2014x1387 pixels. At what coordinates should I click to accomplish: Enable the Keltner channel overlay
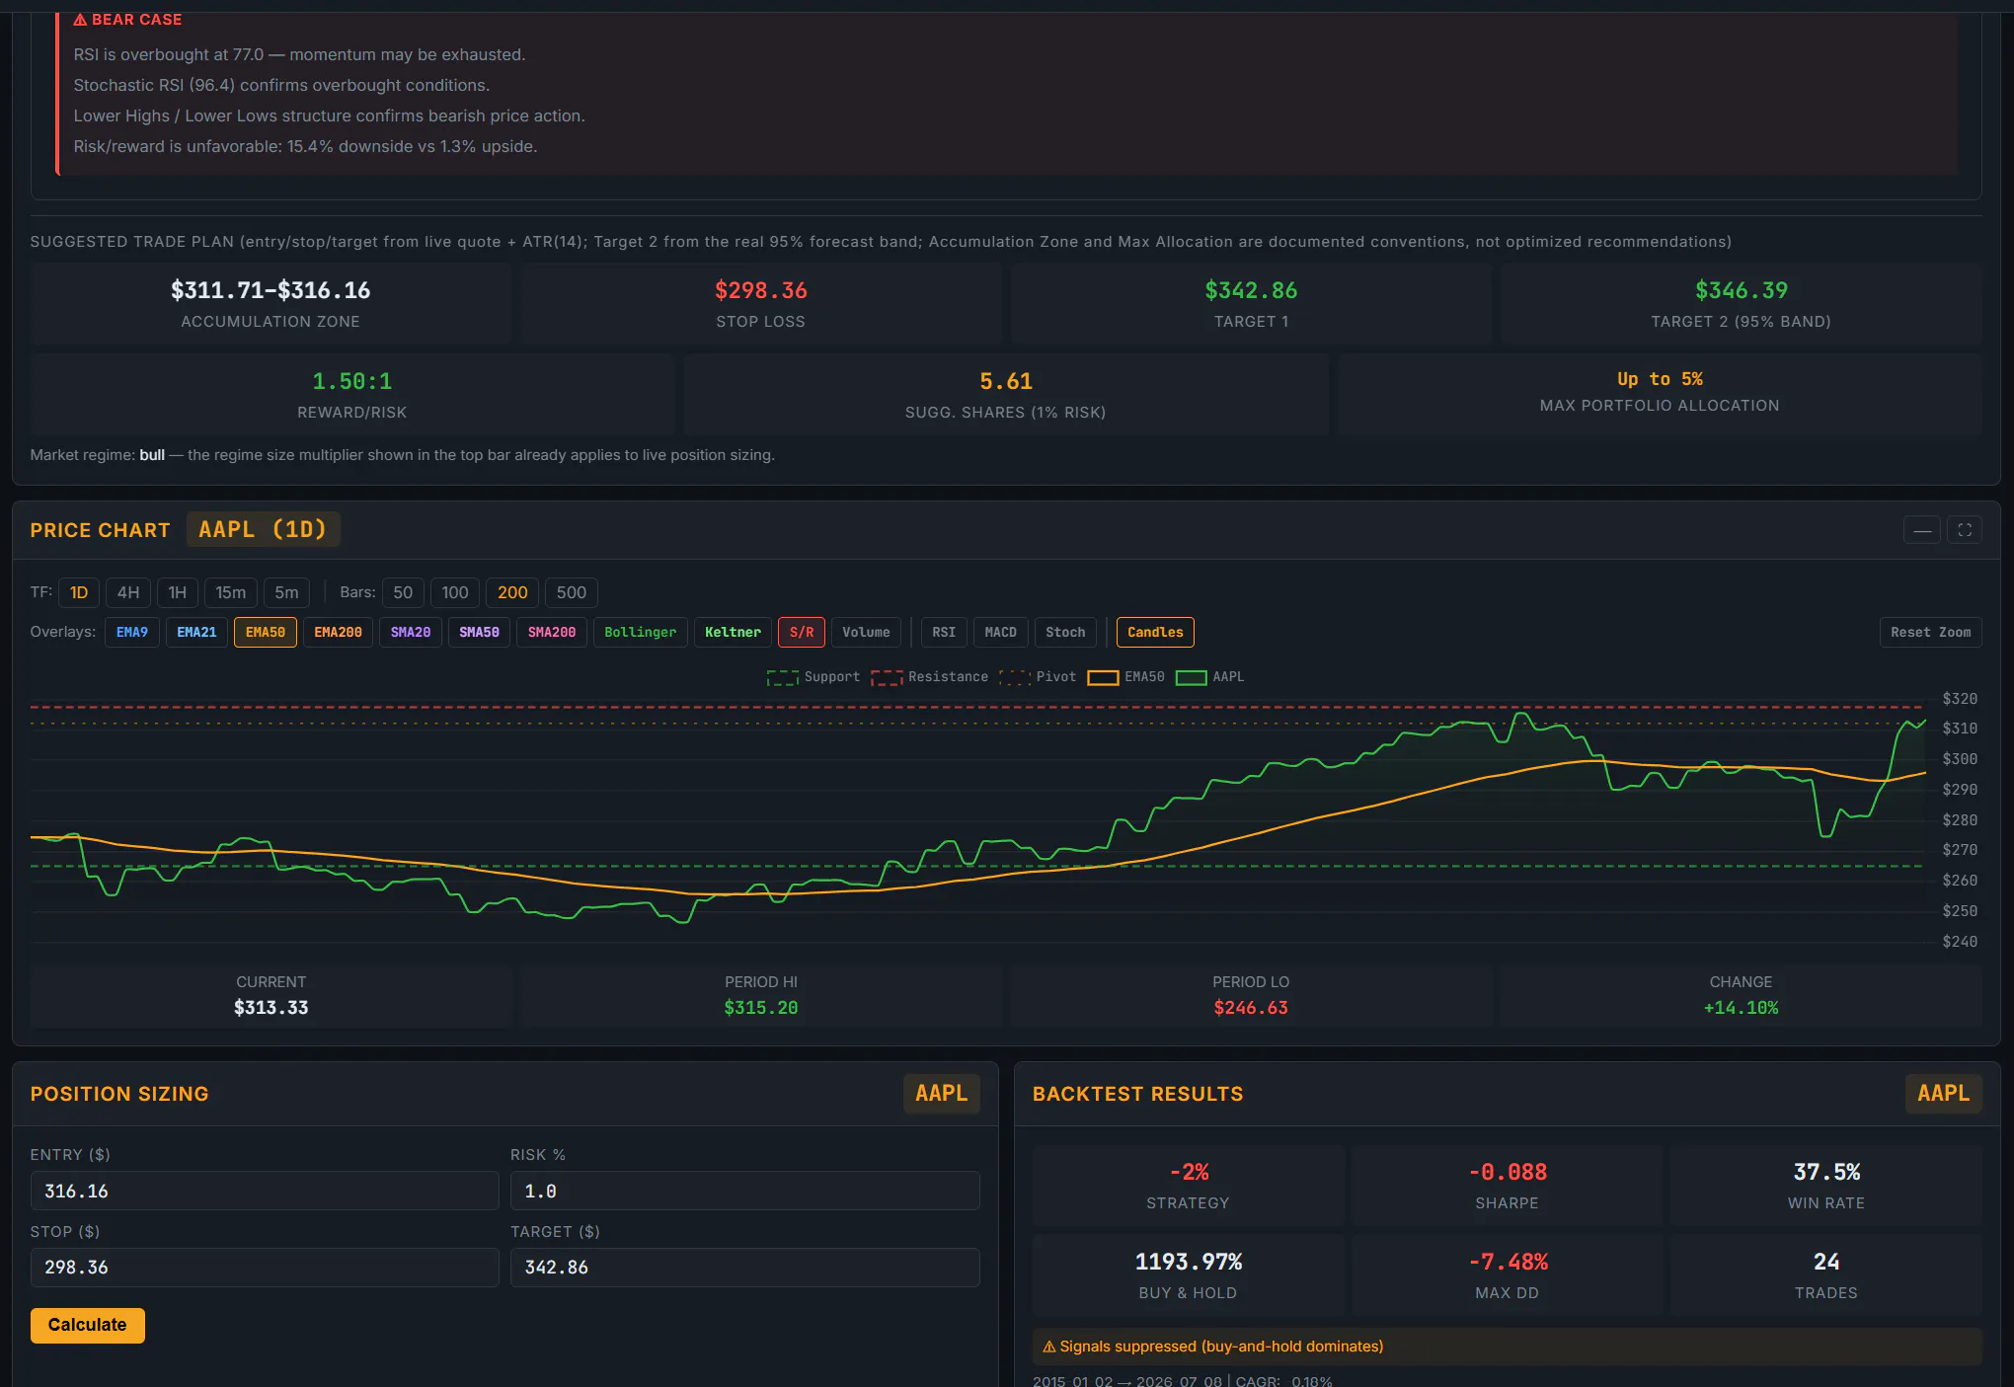[733, 632]
